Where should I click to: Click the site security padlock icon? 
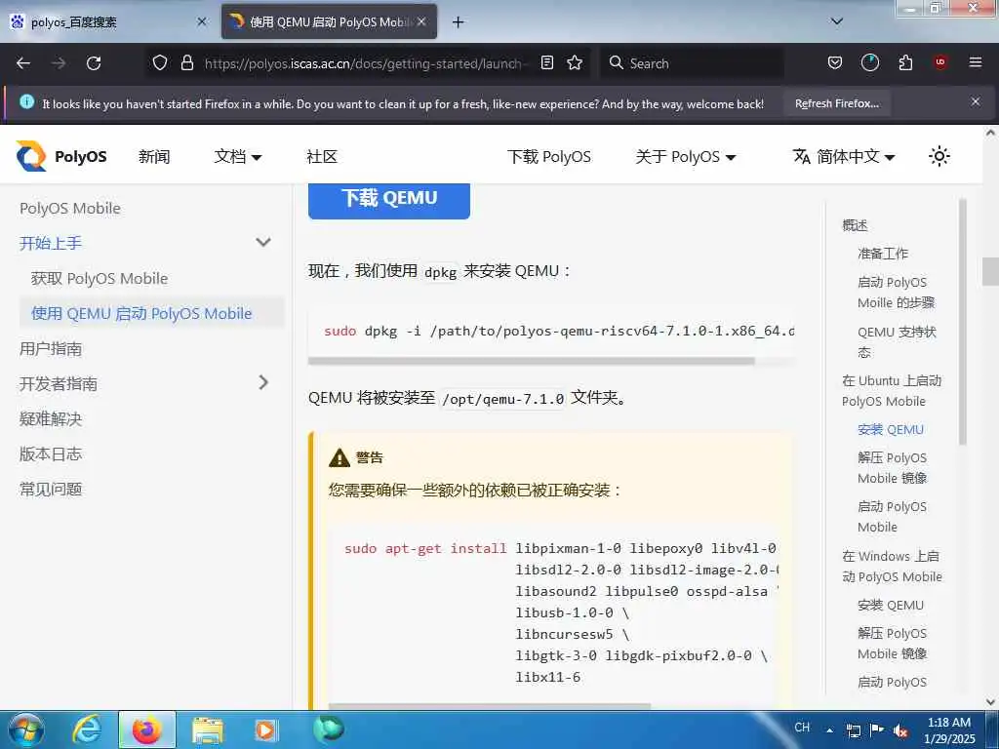tap(186, 62)
